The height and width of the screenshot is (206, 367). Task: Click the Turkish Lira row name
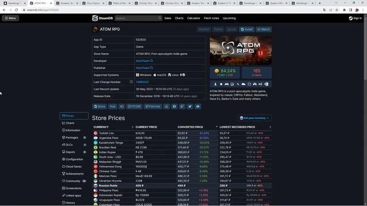pyautogui.click(x=106, y=133)
